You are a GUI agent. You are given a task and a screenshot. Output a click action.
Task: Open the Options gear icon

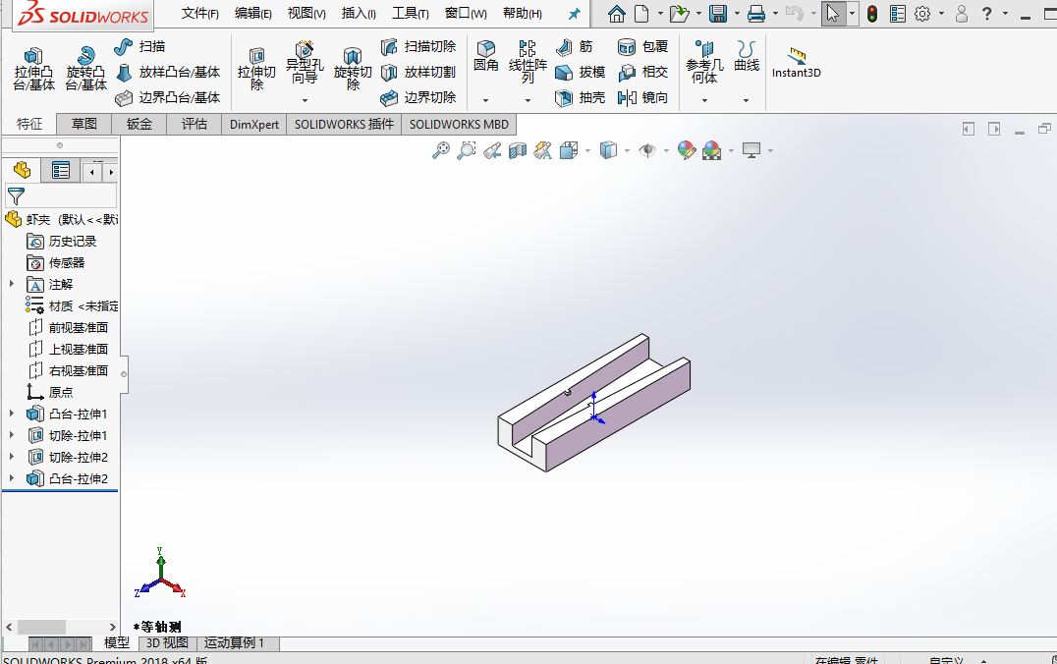coord(922,14)
